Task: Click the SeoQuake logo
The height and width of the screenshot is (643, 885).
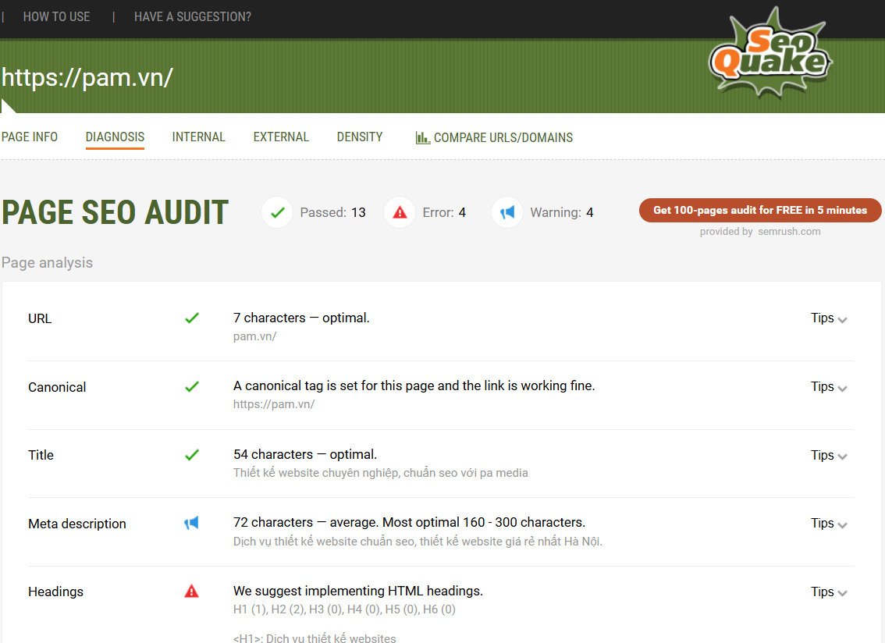Action: click(769, 53)
